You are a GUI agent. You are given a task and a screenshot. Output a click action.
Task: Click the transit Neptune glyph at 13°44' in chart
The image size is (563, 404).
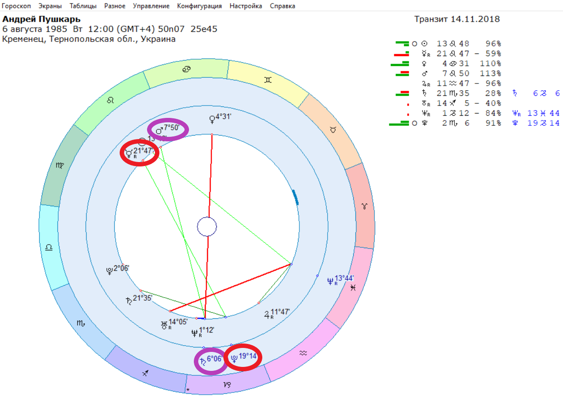point(330,280)
